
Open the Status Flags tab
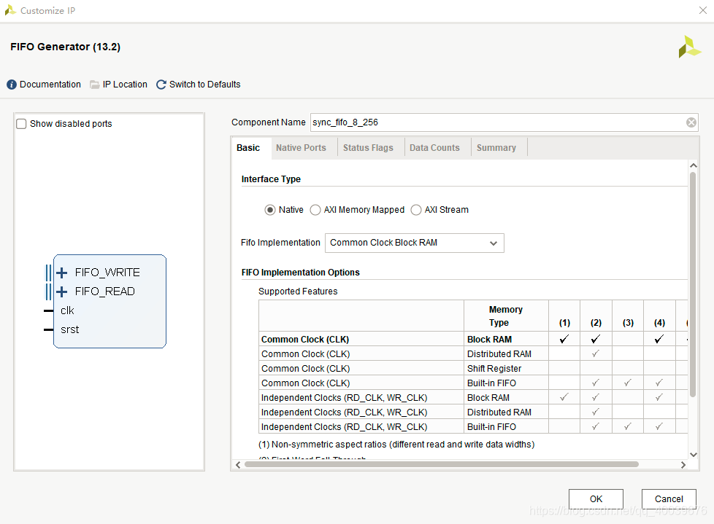coord(368,148)
